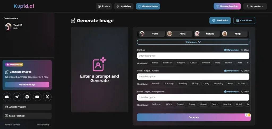Click the big Generate button
This screenshot has width=272, height=129.
[x=194, y=117]
